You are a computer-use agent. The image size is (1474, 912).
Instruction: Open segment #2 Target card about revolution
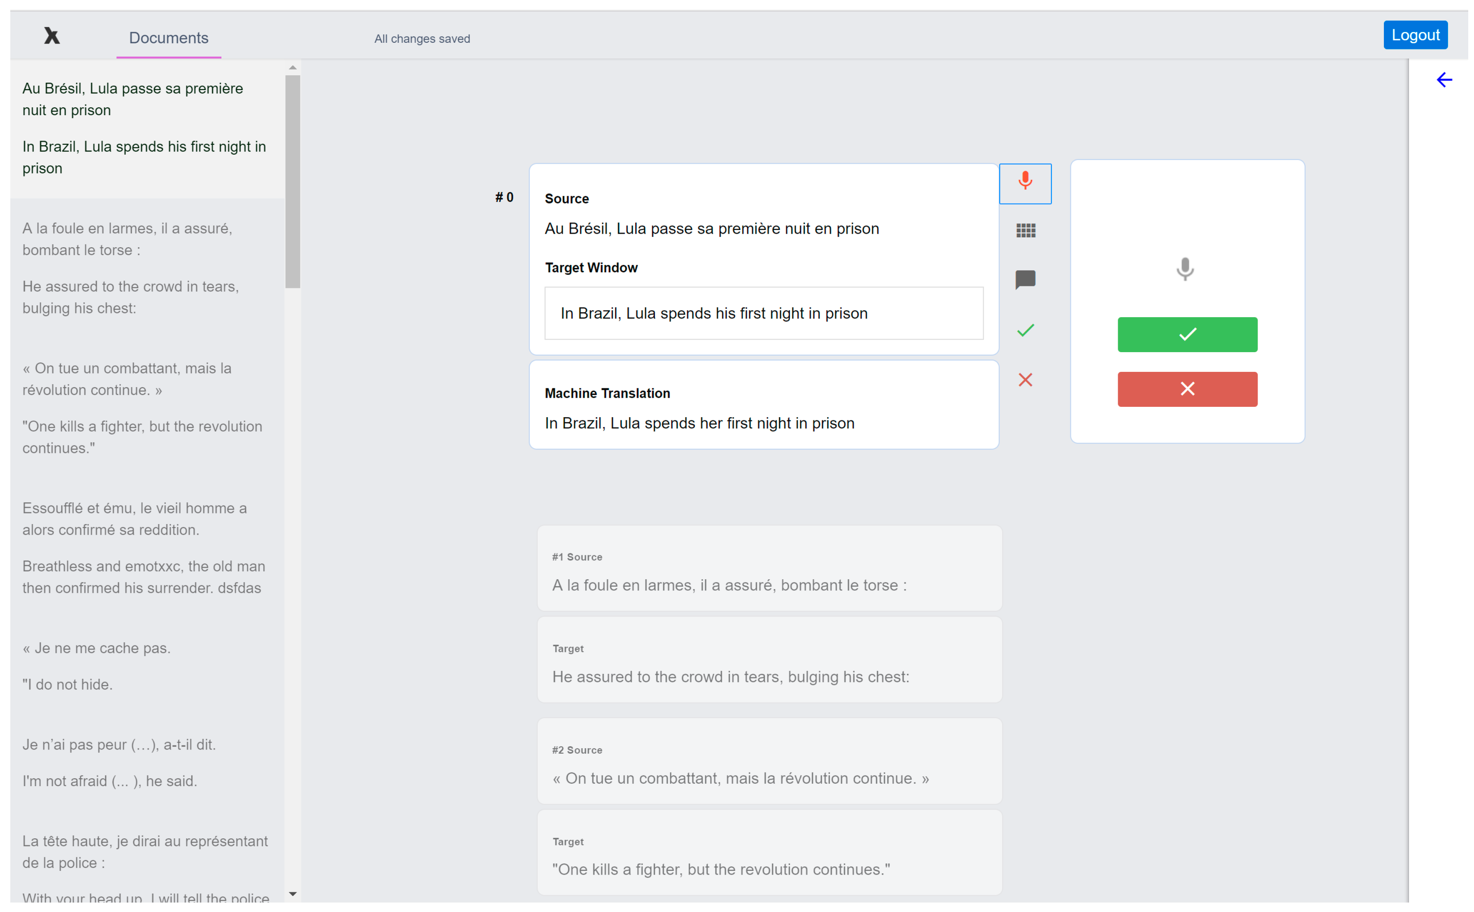click(769, 853)
